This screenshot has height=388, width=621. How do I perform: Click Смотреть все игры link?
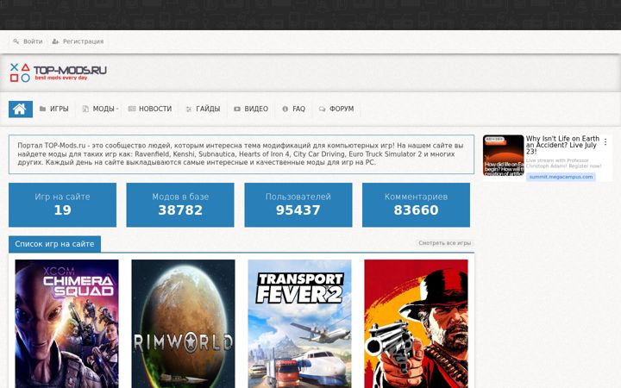445,243
